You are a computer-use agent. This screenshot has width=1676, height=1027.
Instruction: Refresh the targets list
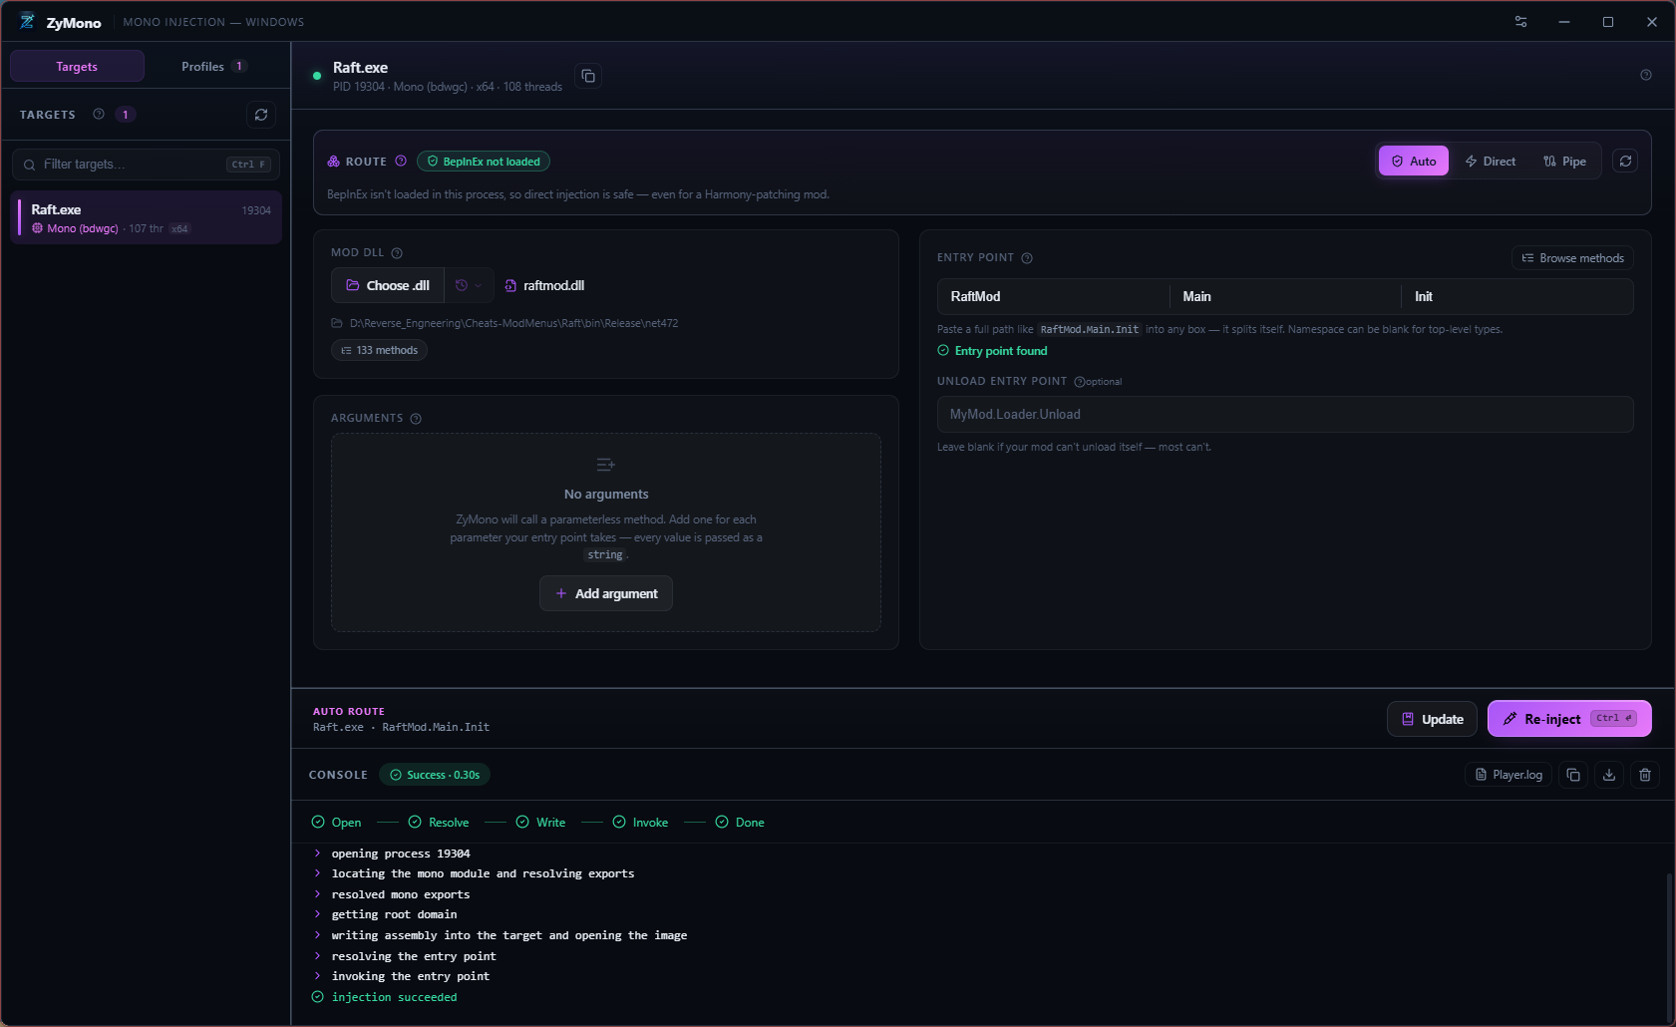[x=261, y=115]
